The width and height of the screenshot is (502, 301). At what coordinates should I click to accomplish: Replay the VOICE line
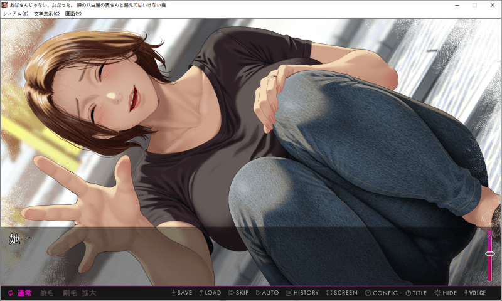(475, 293)
